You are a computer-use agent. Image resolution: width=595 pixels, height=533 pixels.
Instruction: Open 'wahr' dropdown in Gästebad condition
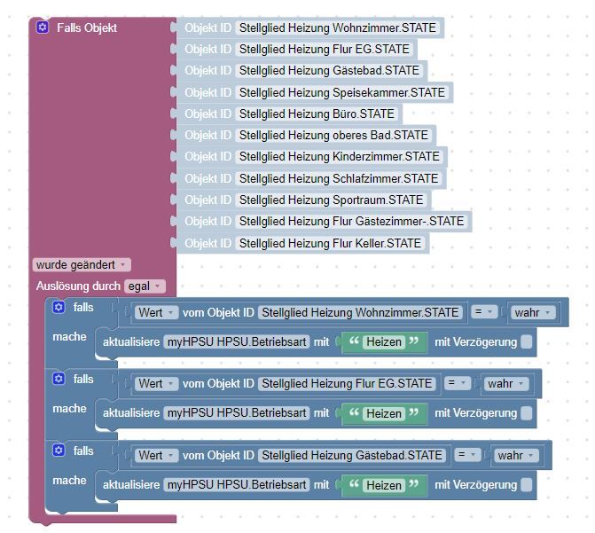516,455
